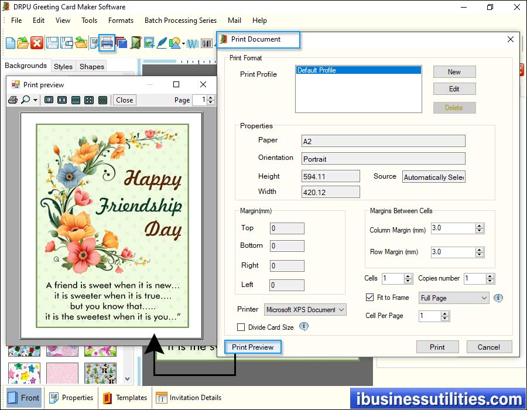Select the two-page view icon in Print preview
The image size is (527, 410).
point(61,100)
